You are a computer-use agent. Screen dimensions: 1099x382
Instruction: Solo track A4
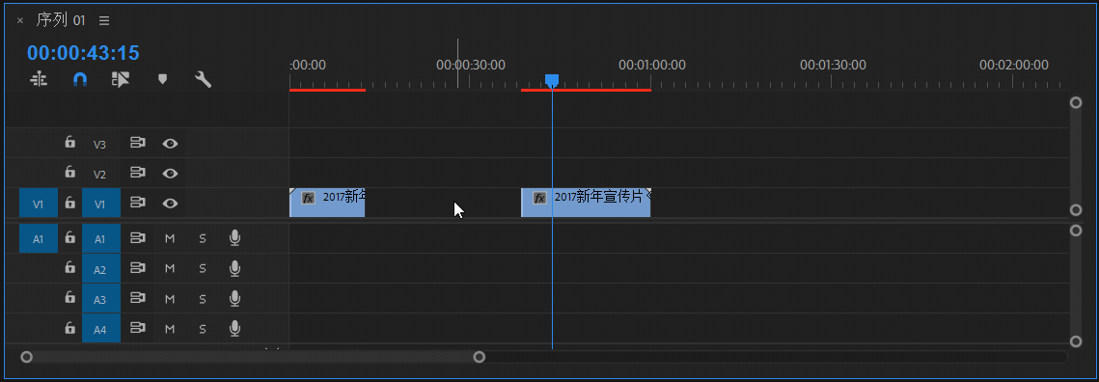(203, 328)
